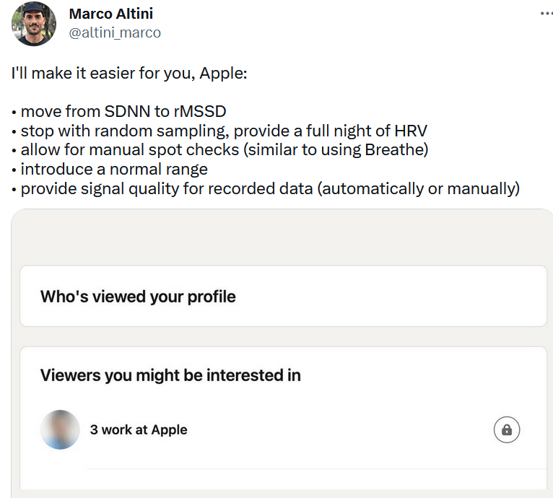Click the "Who's viewed your profile" heading
The width and height of the screenshot is (553, 498).
point(138,296)
